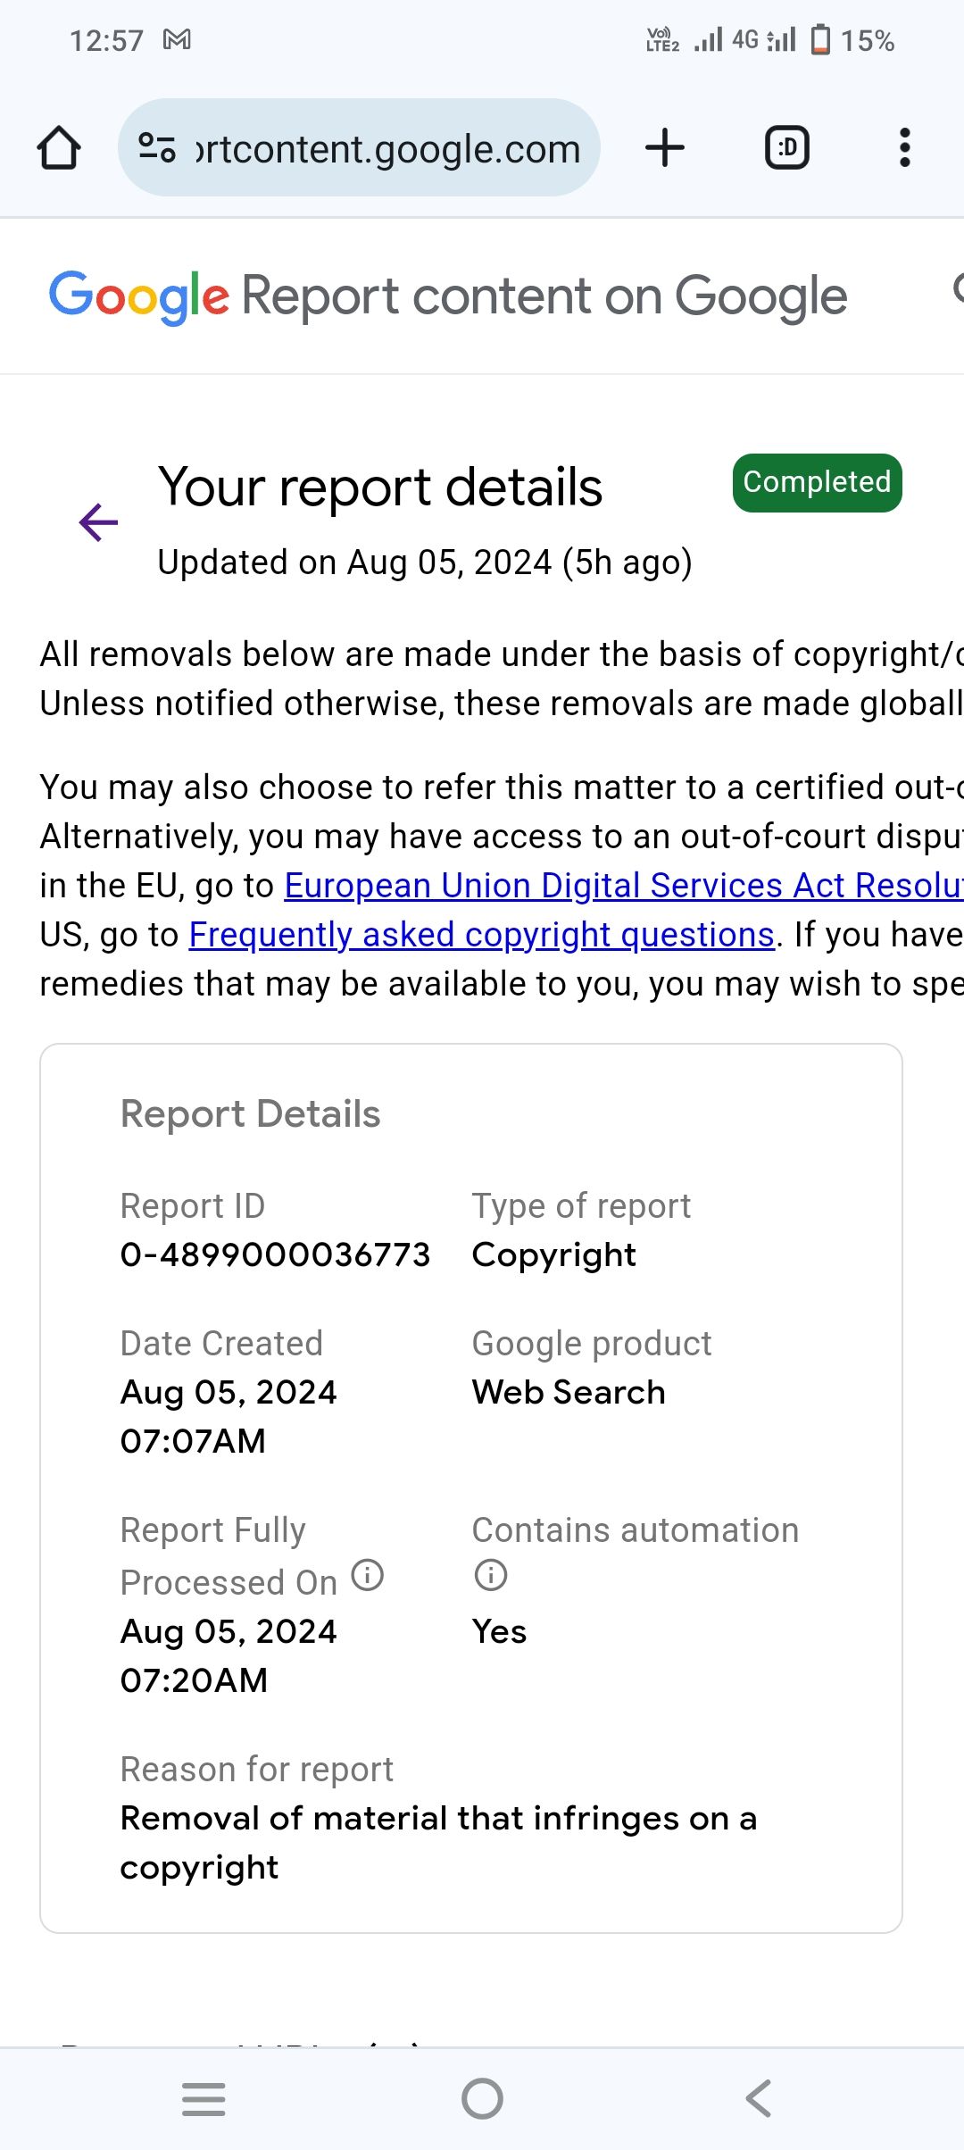Tap Report content on Google title
The image size is (964, 2150).
pos(544,296)
